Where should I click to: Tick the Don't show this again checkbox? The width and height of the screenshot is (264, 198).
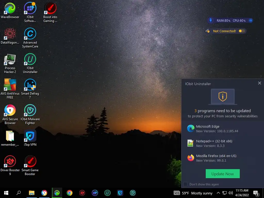coord(185,184)
